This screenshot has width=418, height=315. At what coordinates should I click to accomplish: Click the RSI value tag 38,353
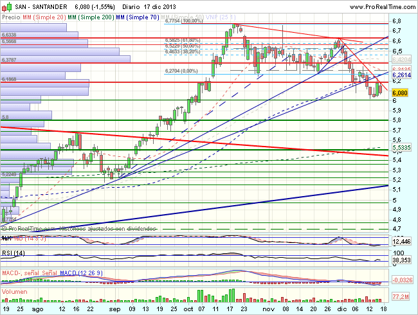coord(402,260)
